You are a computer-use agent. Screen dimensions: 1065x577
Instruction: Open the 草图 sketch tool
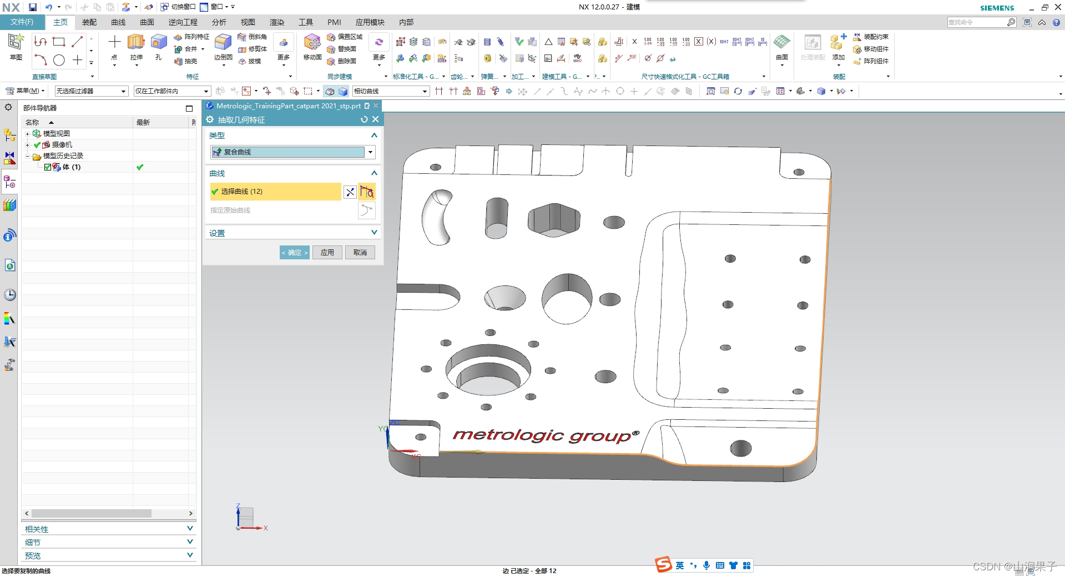16,47
